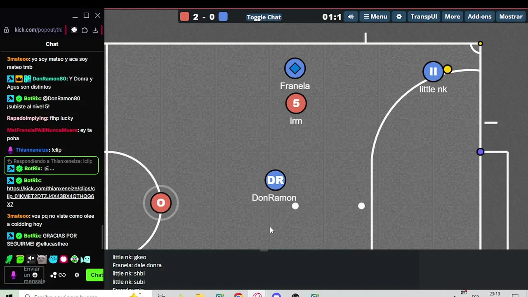Click Thianxeneize username in chat
The height and width of the screenshot is (297, 528).
(x=33, y=150)
